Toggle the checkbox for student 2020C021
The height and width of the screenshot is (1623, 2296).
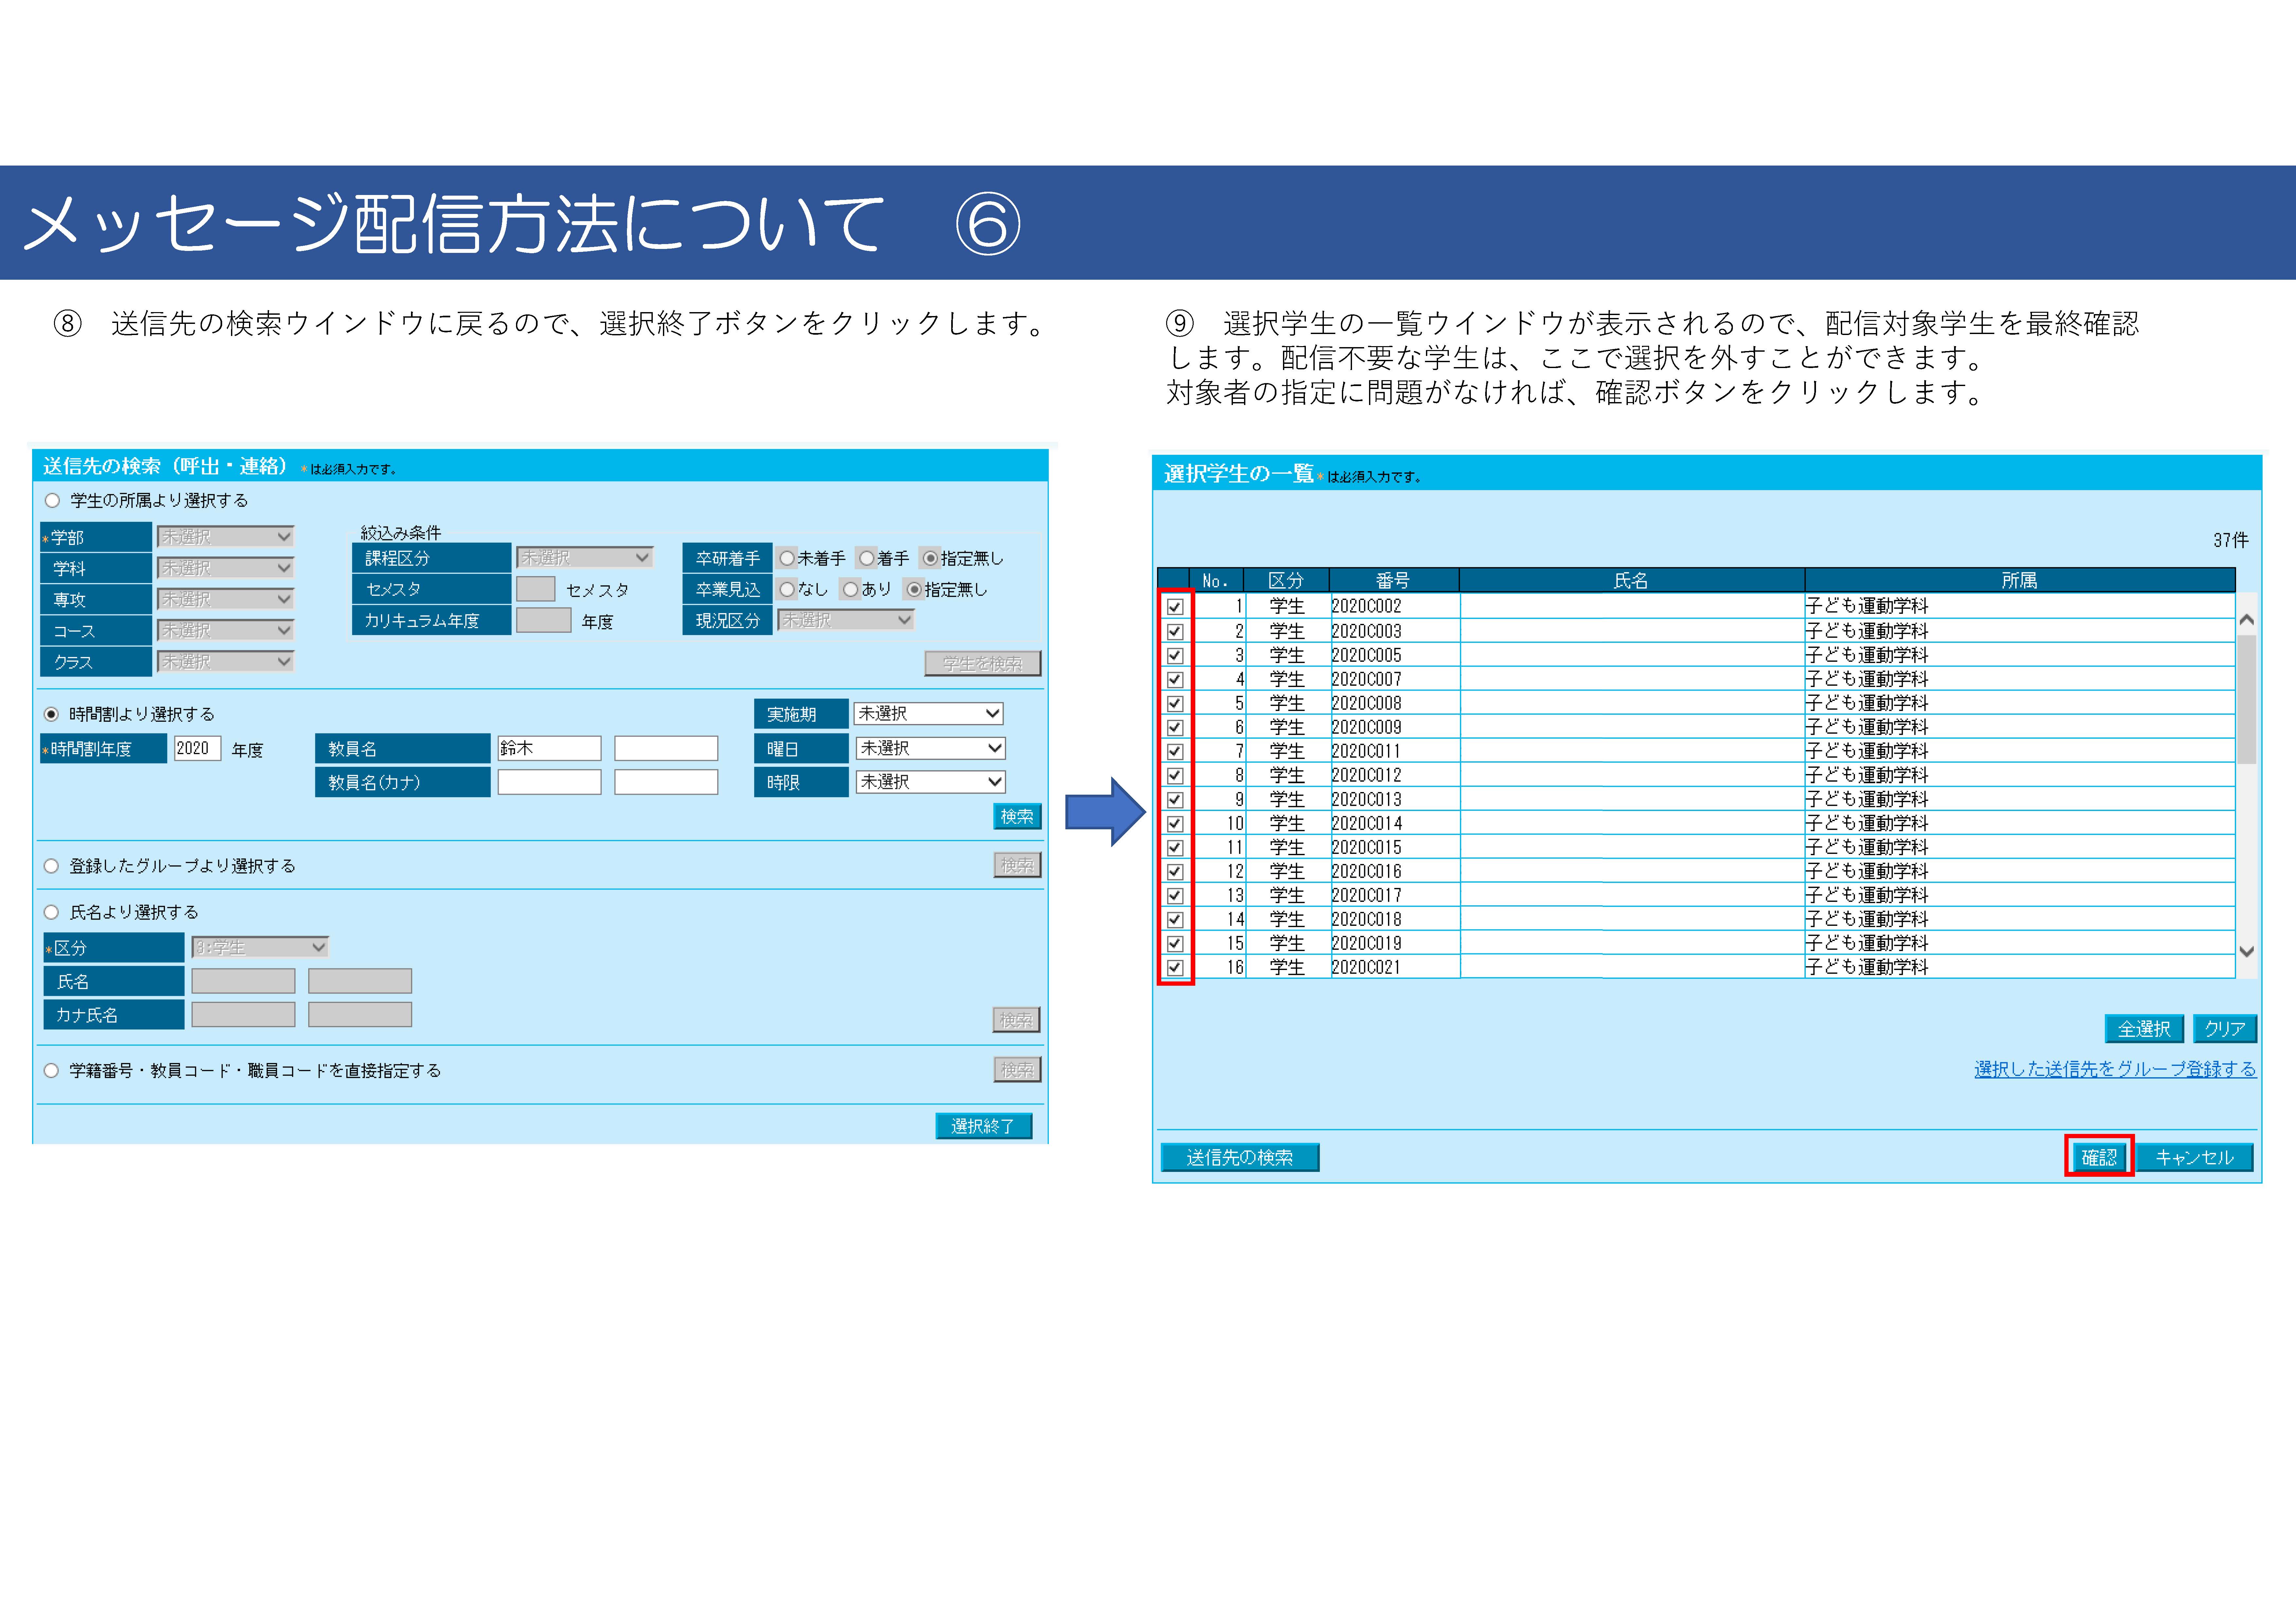click(x=1175, y=967)
